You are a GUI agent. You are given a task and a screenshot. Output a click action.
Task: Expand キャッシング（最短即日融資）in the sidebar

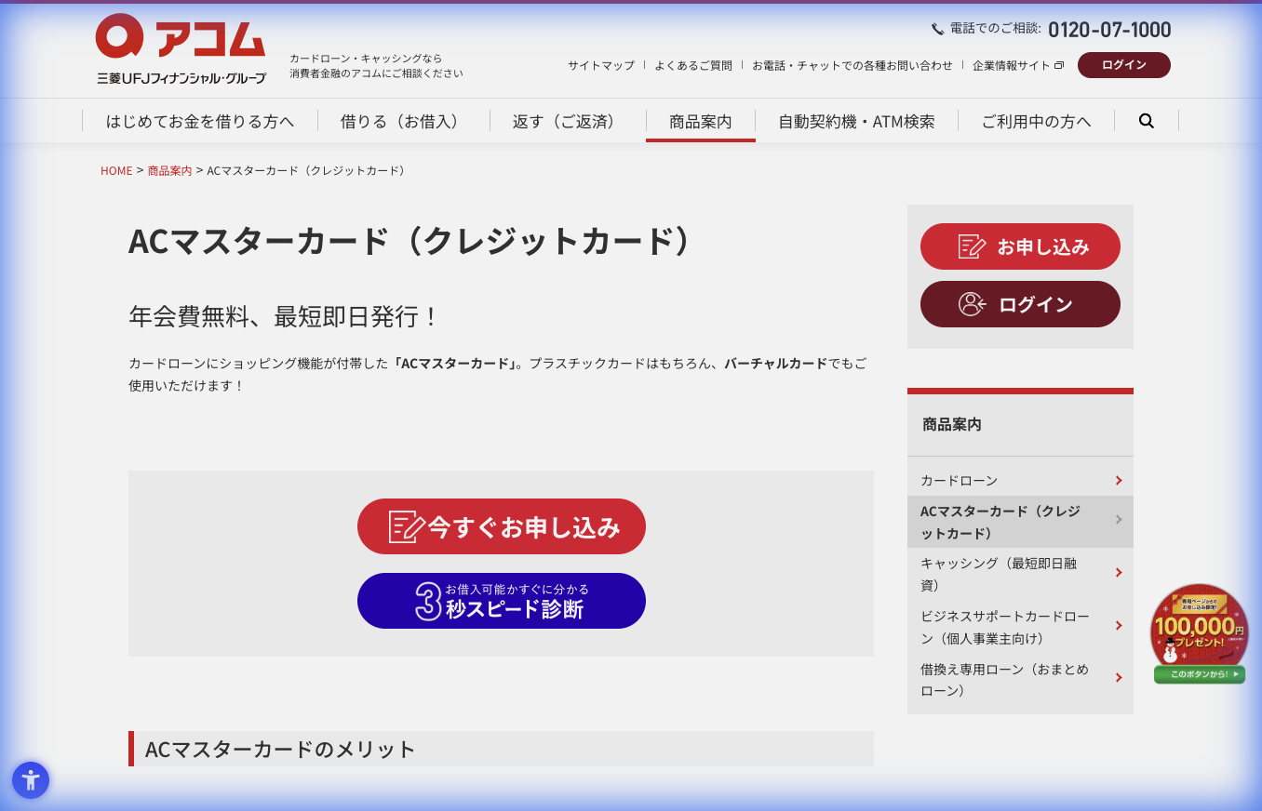tap(1119, 572)
